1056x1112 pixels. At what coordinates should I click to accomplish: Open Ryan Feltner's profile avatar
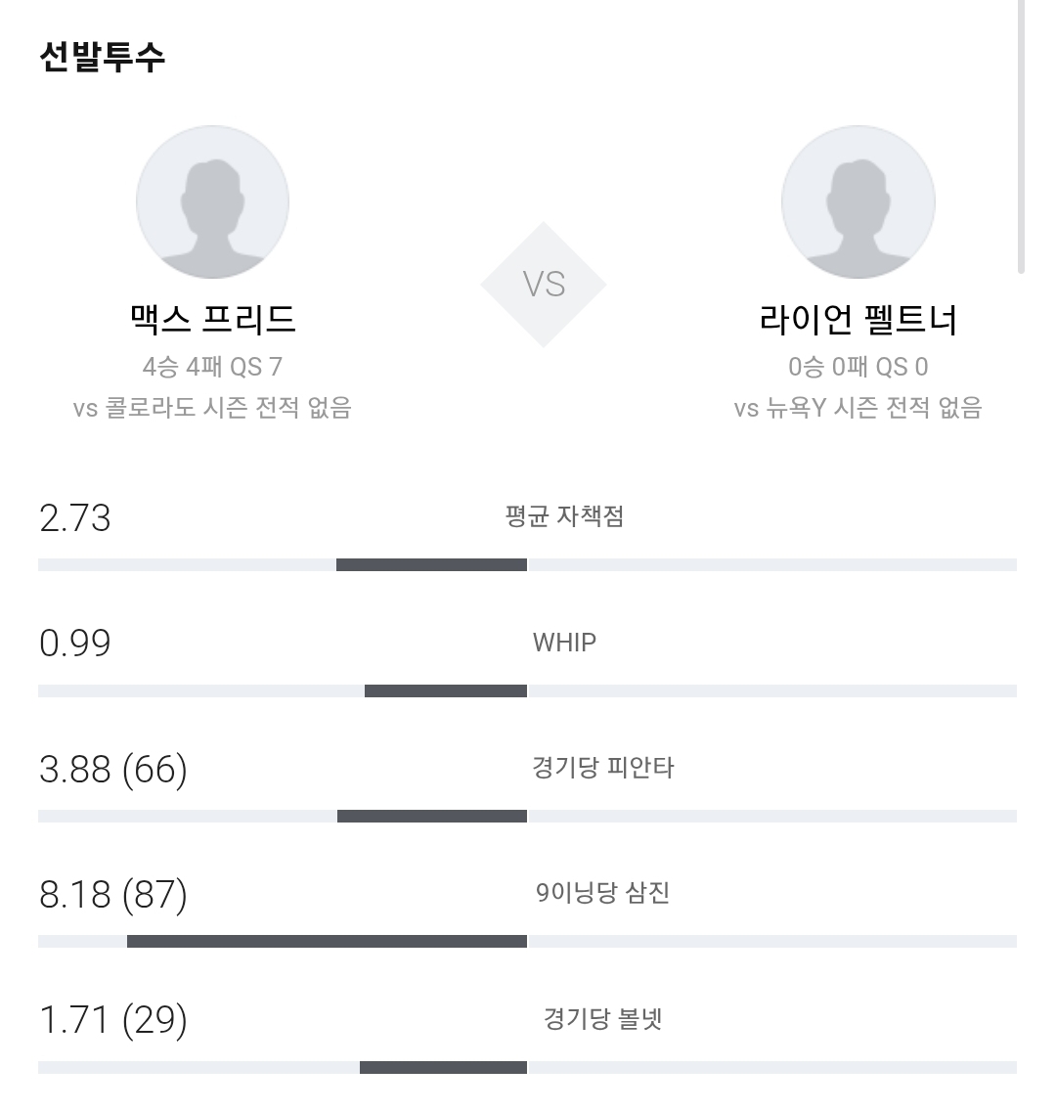click(858, 202)
